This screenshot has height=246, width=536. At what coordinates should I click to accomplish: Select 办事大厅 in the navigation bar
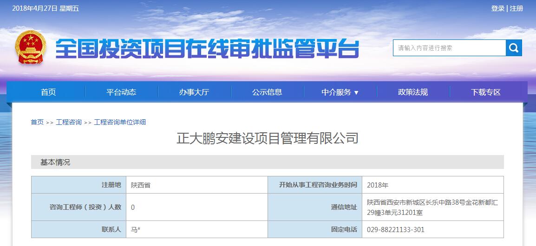pos(194,92)
